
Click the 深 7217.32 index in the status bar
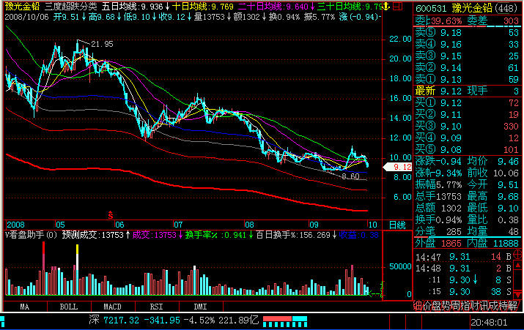114,320
